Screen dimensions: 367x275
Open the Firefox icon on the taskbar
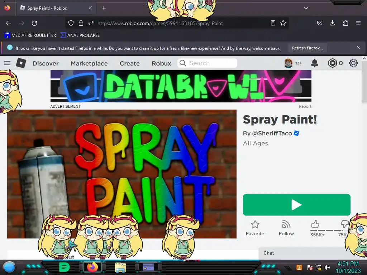(x=92, y=267)
